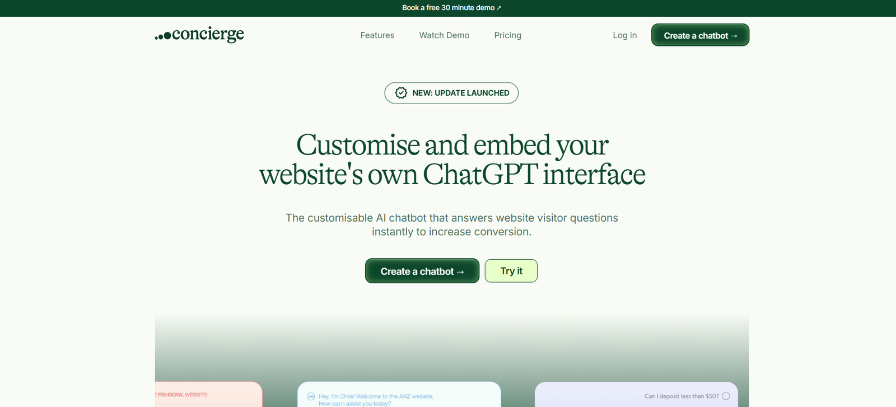This screenshot has height=407, width=896.
Task: Click the Log in link
Action: click(x=624, y=35)
